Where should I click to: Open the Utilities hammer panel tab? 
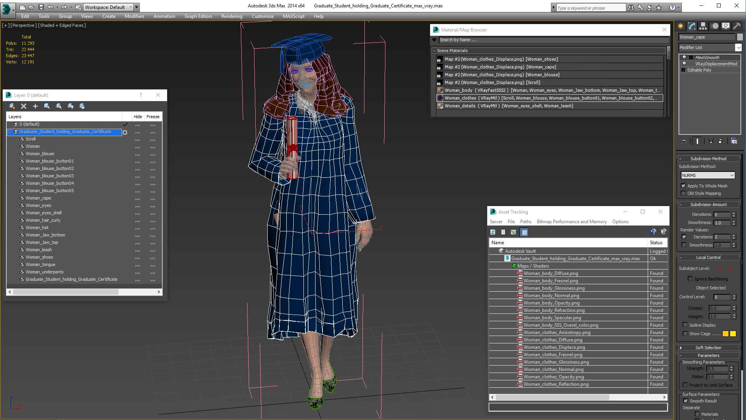click(x=737, y=26)
